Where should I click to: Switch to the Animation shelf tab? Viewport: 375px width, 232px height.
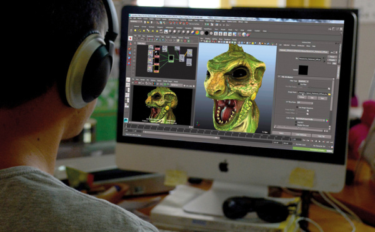(x=179, y=28)
